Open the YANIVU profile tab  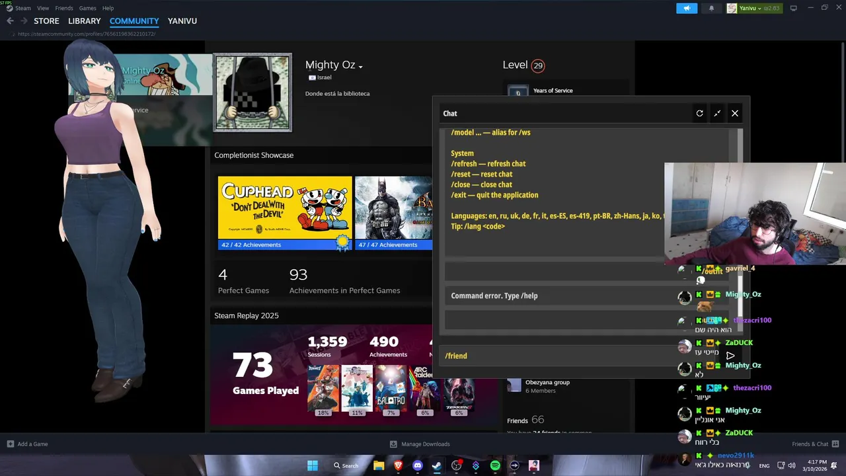point(182,21)
